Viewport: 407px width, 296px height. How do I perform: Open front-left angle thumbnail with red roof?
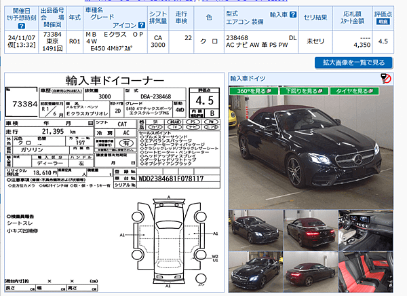256,230
